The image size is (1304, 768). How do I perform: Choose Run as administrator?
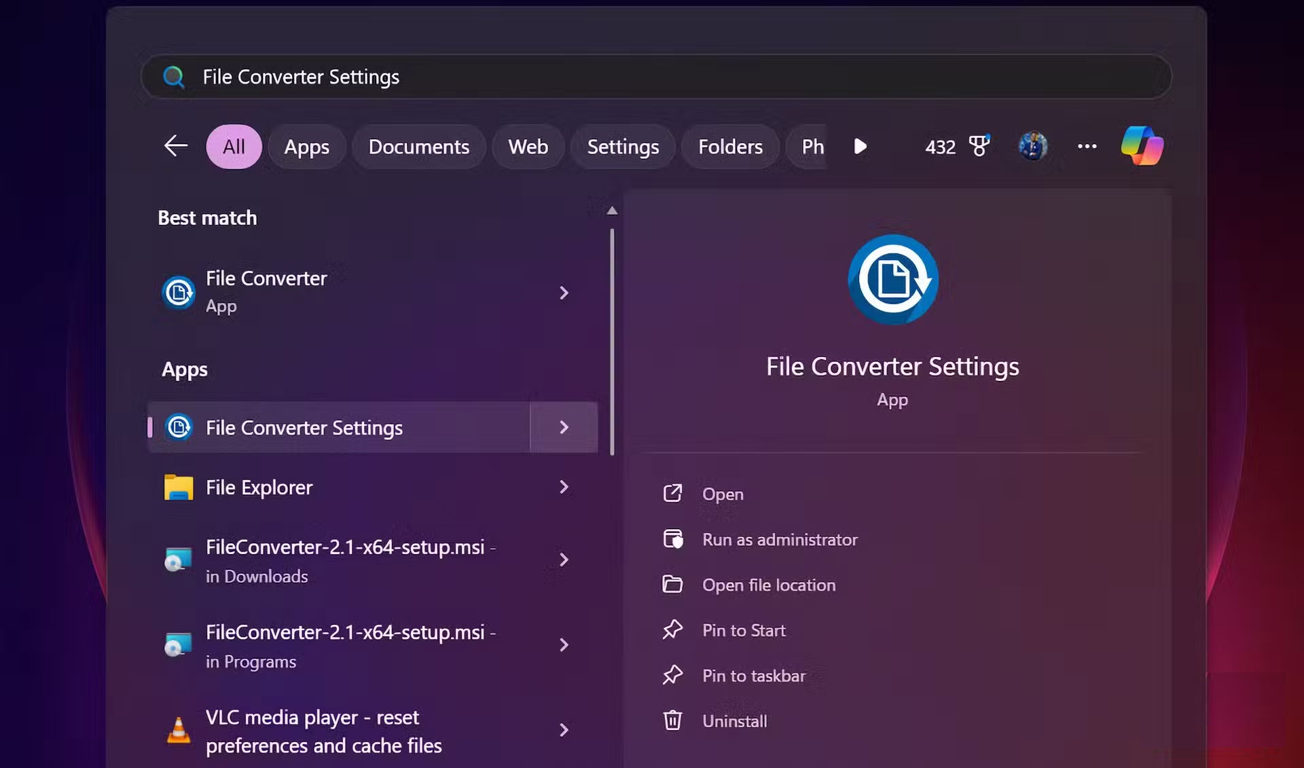pyautogui.click(x=780, y=540)
